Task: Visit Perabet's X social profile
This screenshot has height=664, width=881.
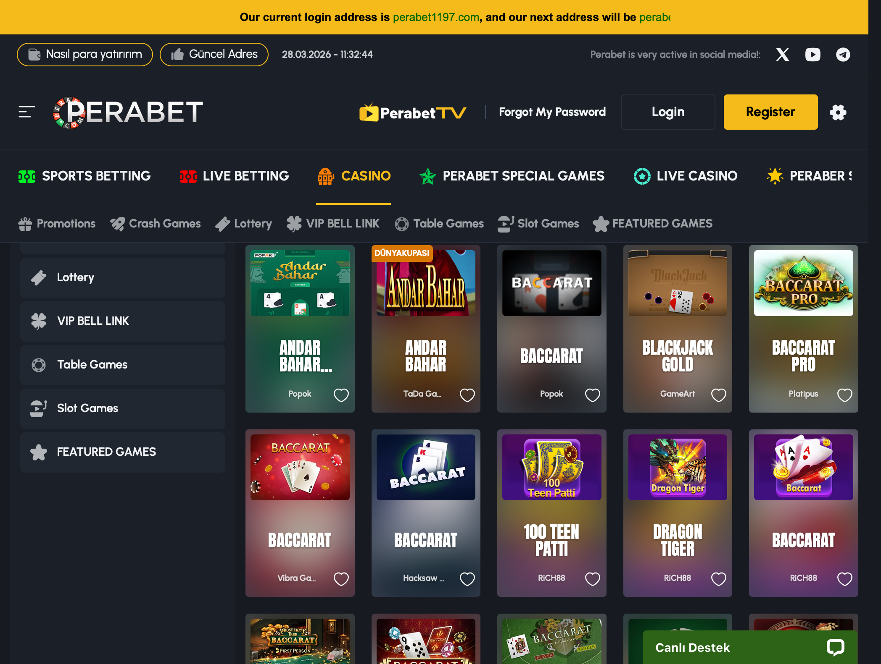Action: (x=782, y=55)
